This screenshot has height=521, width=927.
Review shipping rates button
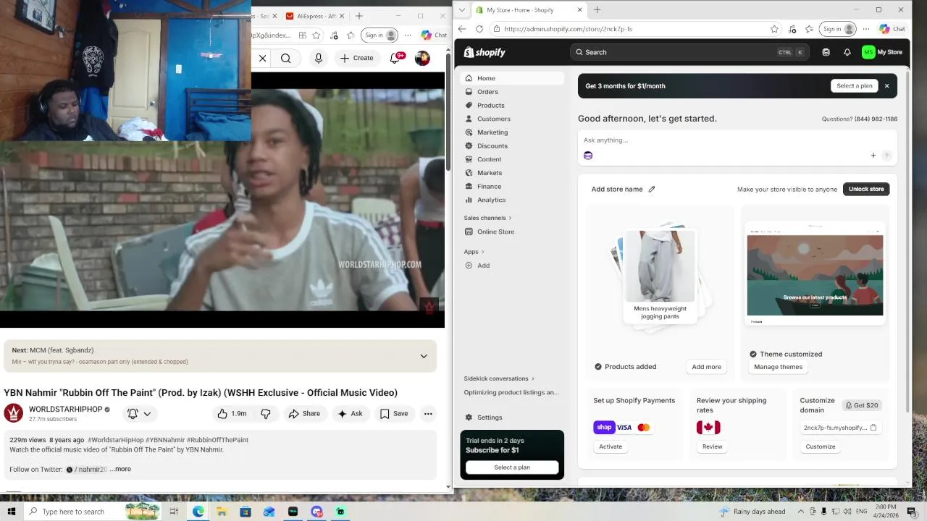point(712,446)
